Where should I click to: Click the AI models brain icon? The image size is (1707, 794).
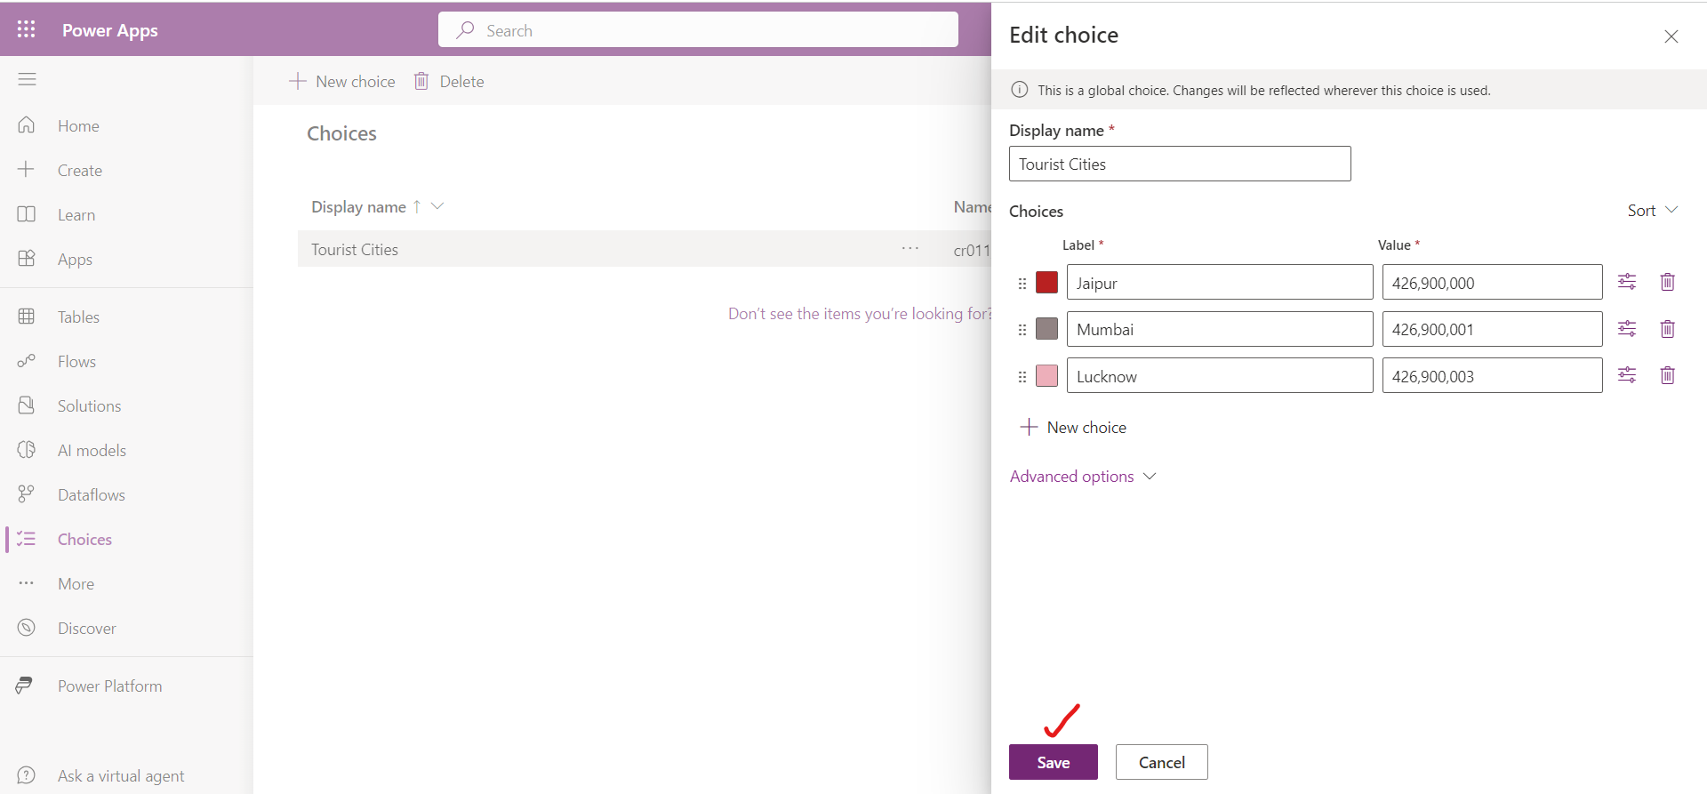point(27,449)
